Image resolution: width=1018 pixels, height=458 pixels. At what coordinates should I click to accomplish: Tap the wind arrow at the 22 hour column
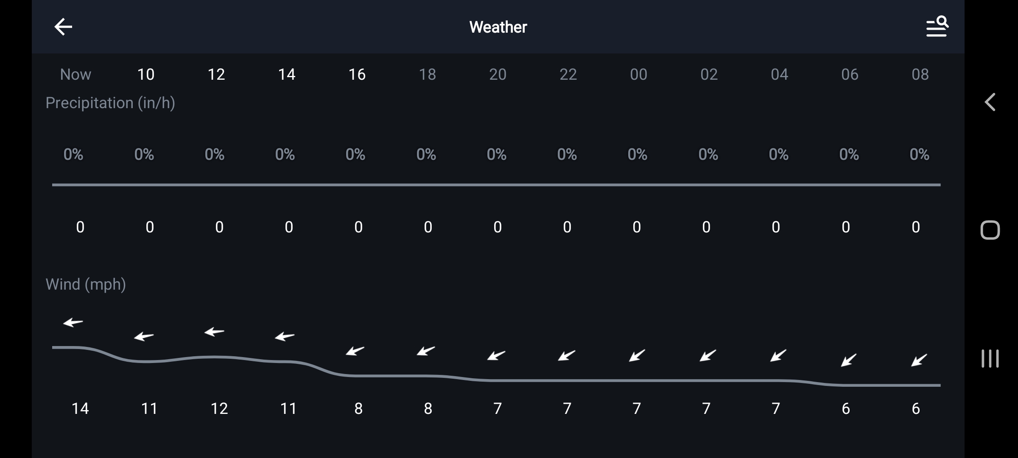pyautogui.click(x=567, y=355)
